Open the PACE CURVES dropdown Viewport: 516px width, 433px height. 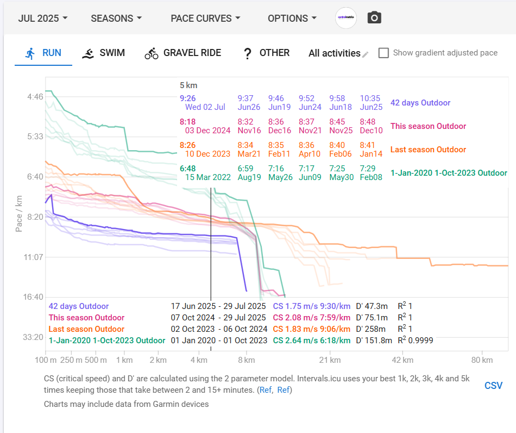pyautogui.click(x=205, y=18)
